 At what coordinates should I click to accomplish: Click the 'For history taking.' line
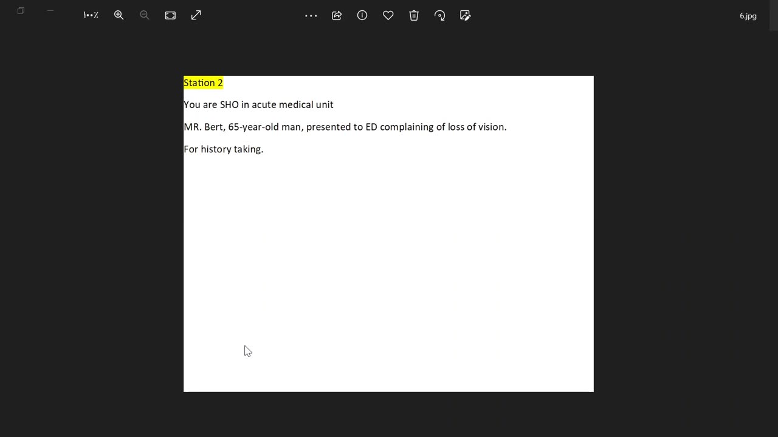223,149
